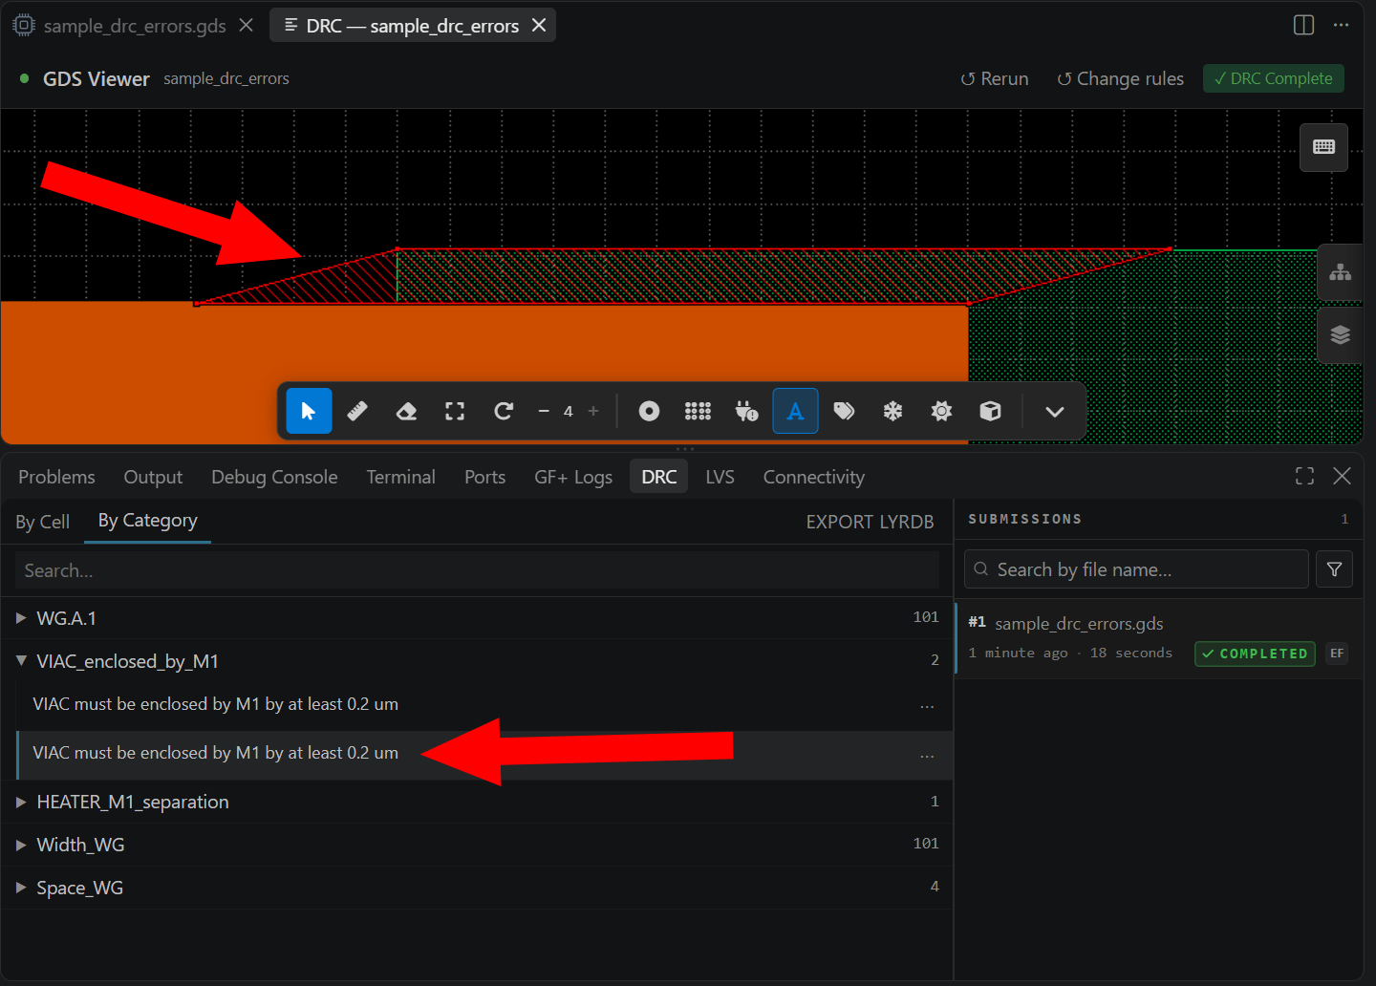This screenshot has width=1376, height=986.
Task: Click the COMPLETED status badge
Action: [x=1255, y=654]
